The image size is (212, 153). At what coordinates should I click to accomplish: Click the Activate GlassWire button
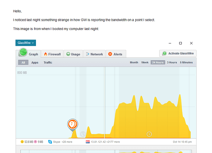click(x=178, y=54)
